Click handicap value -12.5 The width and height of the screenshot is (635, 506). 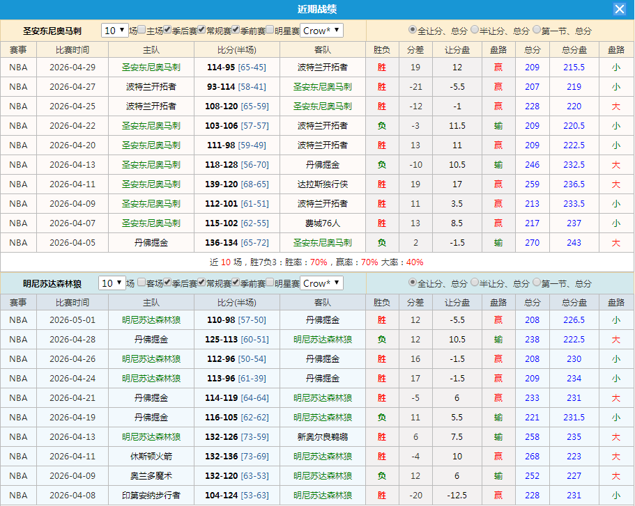pos(457,495)
